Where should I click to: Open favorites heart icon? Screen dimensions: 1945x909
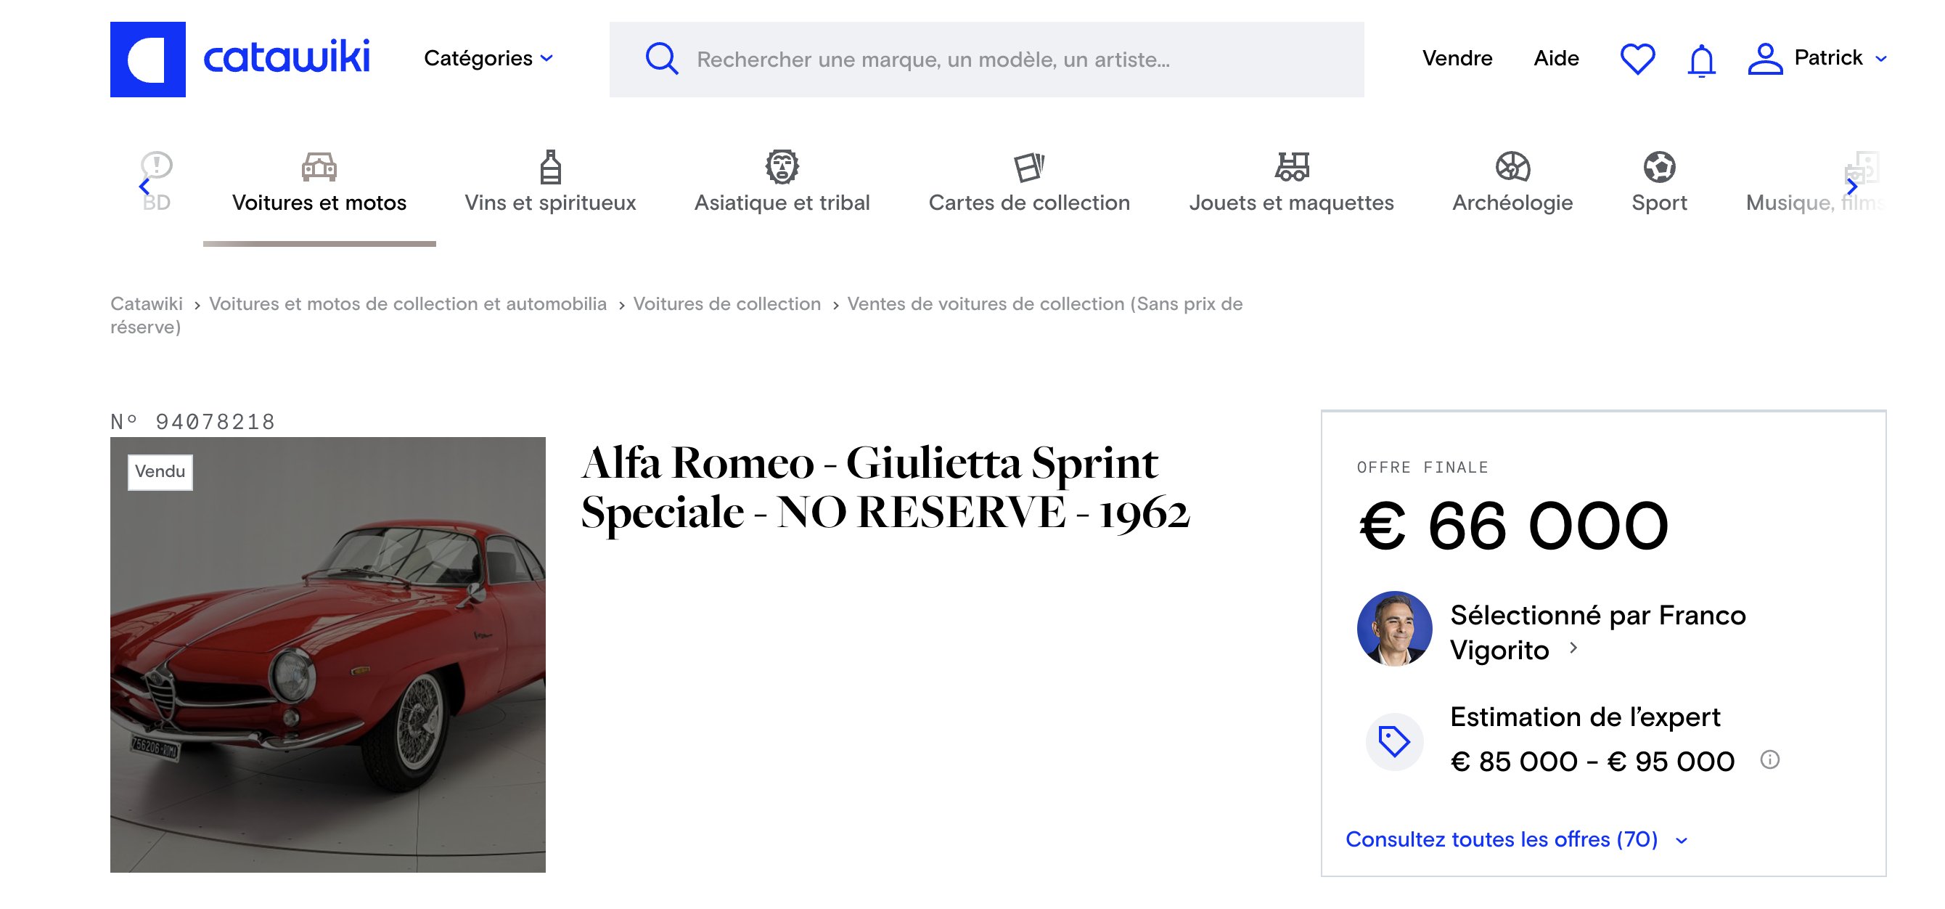(x=1637, y=59)
